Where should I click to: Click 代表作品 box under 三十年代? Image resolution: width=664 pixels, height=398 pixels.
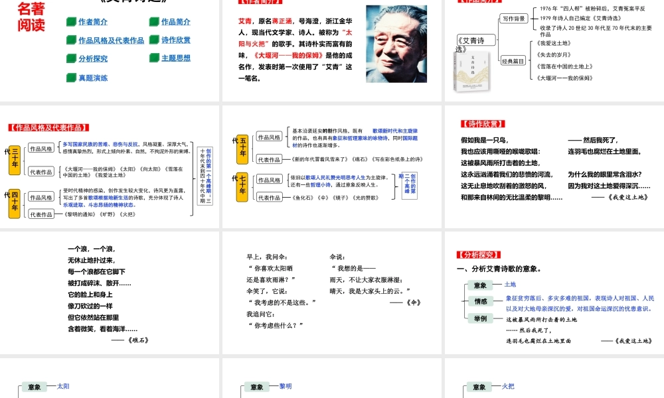[41, 172]
